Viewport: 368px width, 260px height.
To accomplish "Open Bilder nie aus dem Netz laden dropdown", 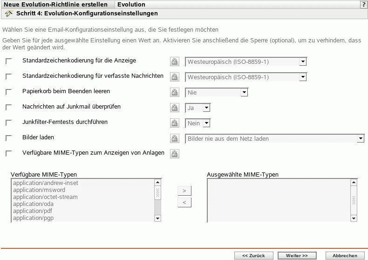I will click(275, 138).
